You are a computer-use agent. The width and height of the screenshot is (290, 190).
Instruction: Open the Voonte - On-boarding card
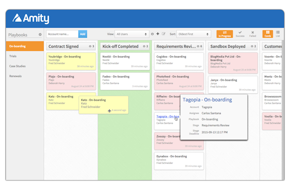[x=272, y=61]
